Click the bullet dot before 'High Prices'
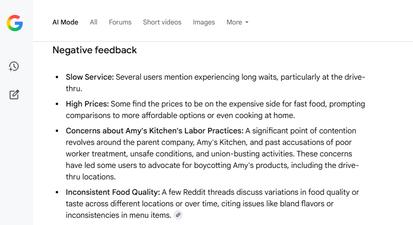This screenshot has height=225, width=413. click(57, 104)
